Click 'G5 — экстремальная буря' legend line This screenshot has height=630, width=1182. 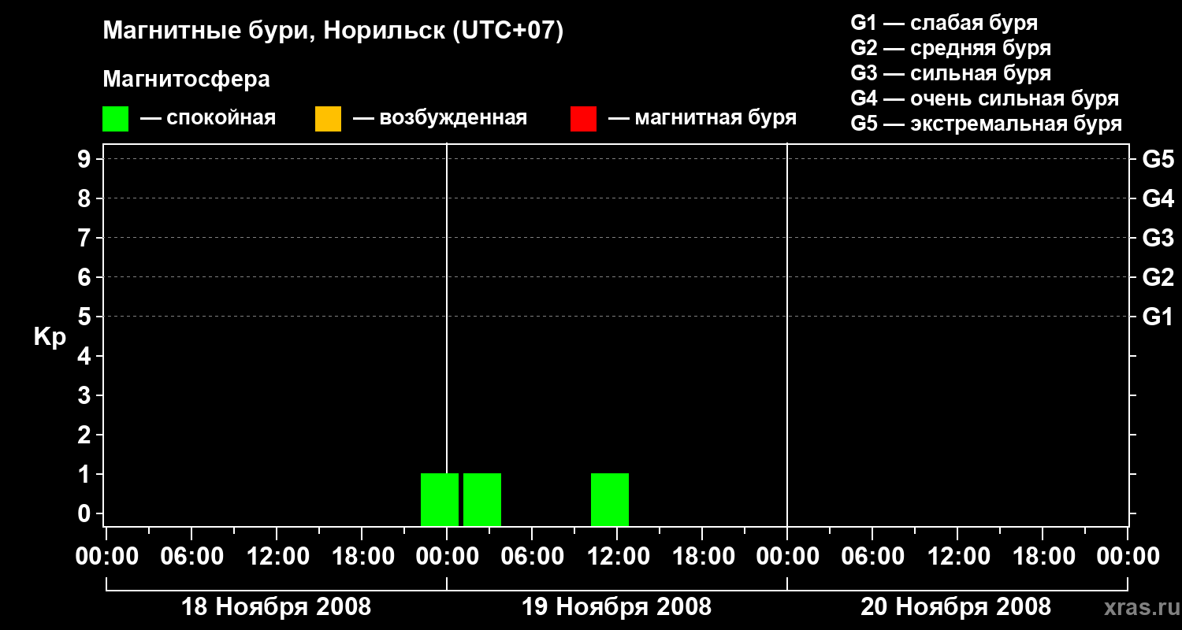tap(986, 124)
